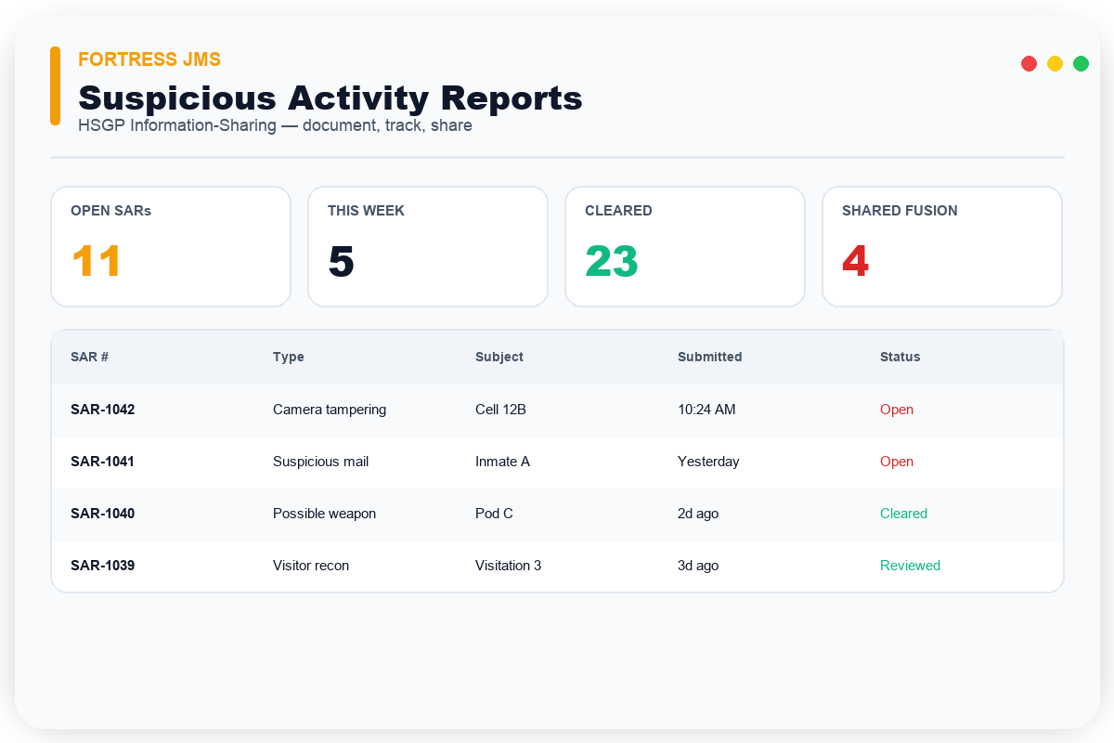Screen dimensions: 1114x743
Task: Click the green window dot
Action: click(1081, 63)
